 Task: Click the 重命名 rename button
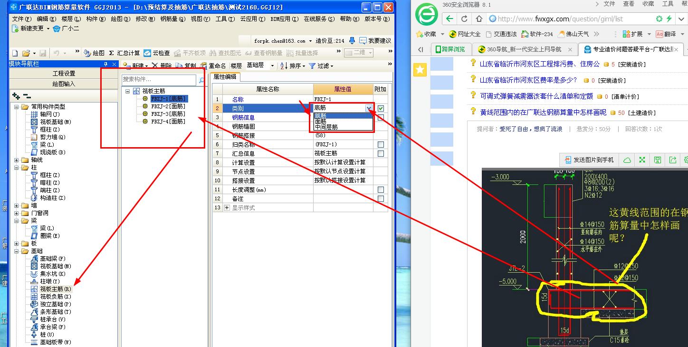(x=213, y=66)
